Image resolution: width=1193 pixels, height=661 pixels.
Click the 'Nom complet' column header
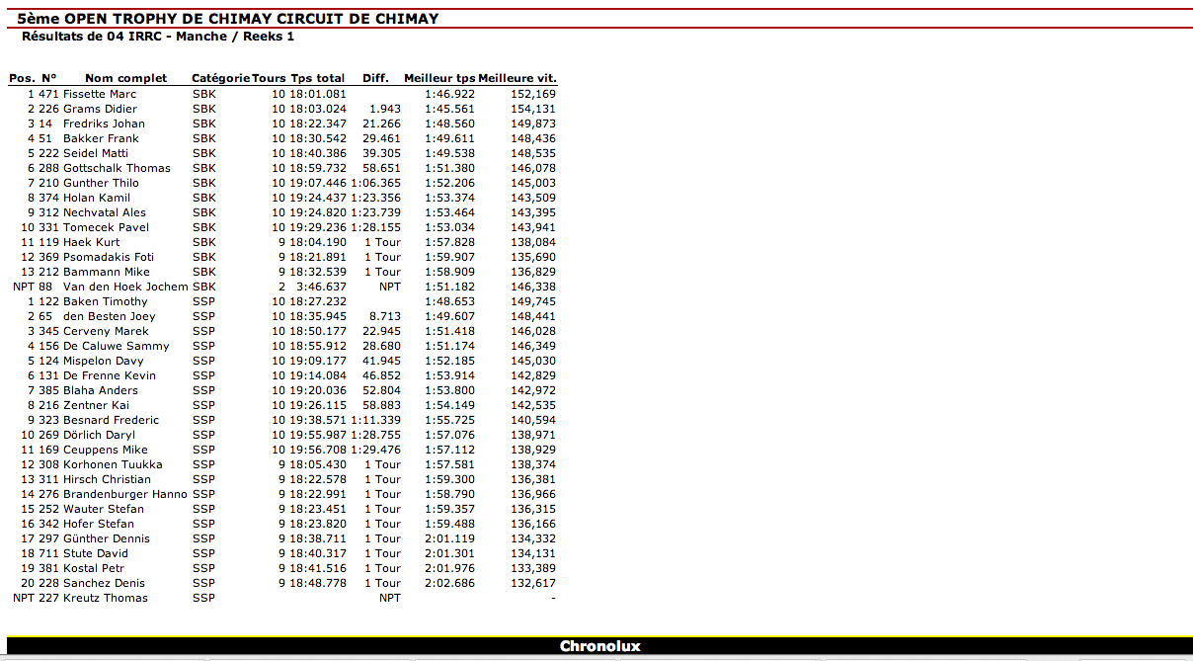pos(125,78)
